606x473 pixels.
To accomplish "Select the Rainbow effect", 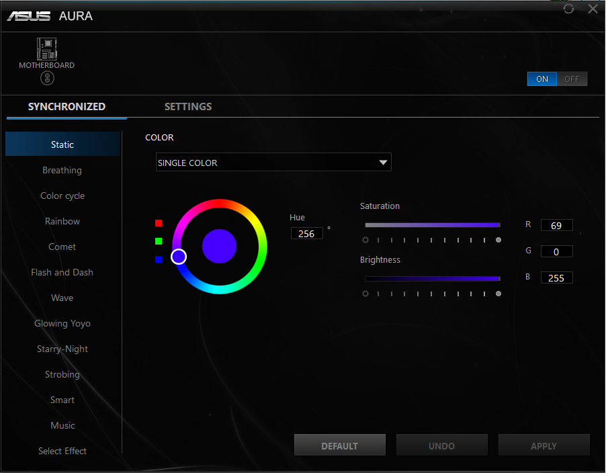I will (62, 221).
